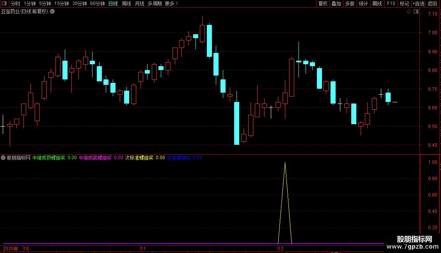Open the dropdown beside 亚宝药业 chart title
The width and height of the screenshot is (441, 253).
point(52,12)
